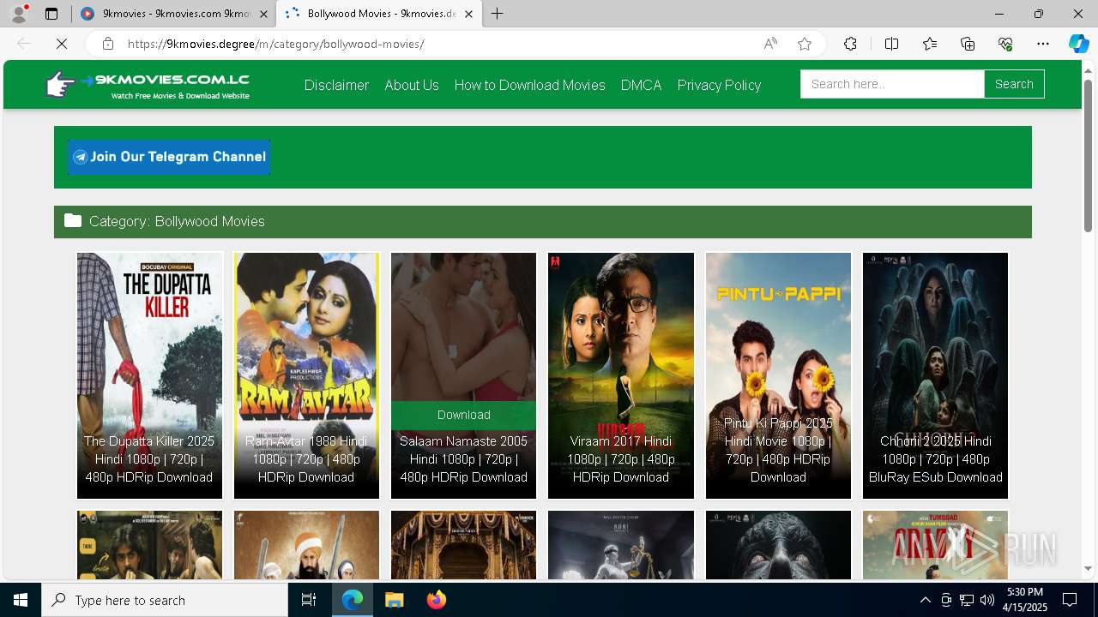
Task: Open the volume speaker tray icon
Action: 987,600
